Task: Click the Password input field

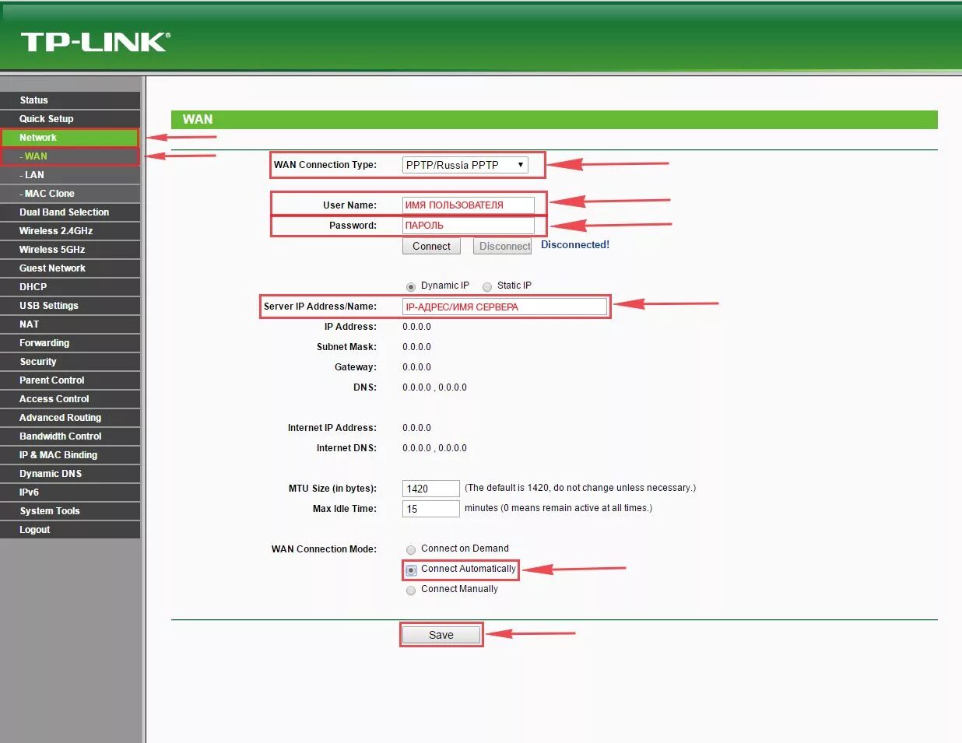Action: [x=469, y=226]
